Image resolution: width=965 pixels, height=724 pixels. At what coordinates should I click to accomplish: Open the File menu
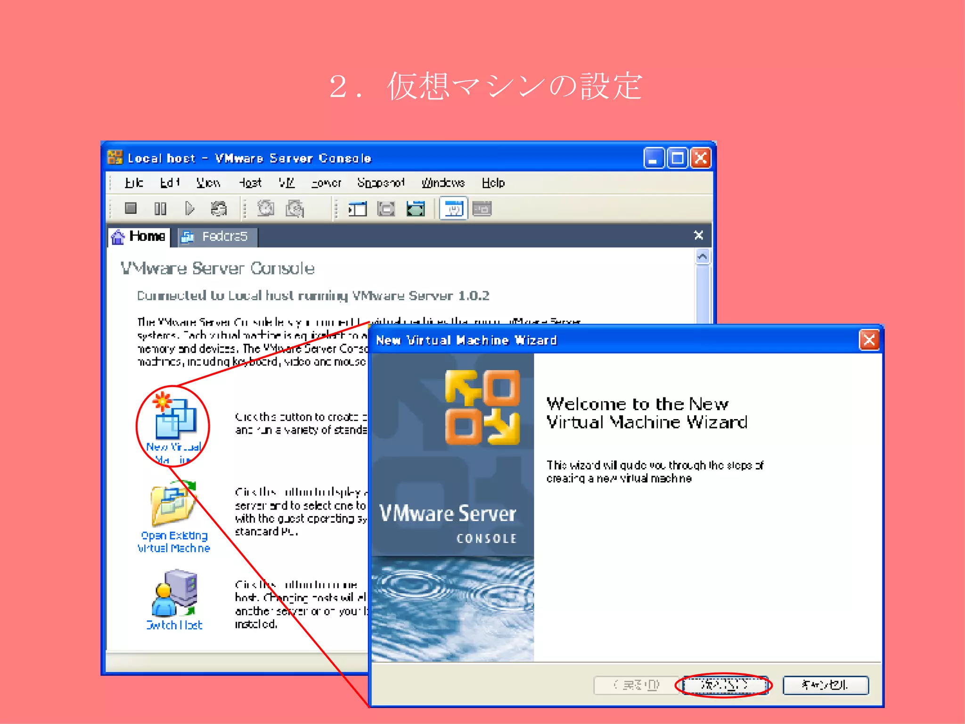tap(133, 183)
